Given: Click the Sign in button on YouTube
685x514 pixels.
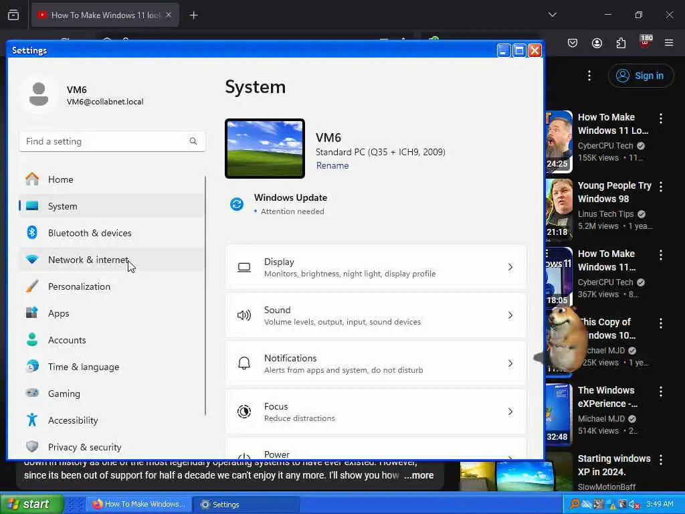Looking at the screenshot, I should point(641,76).
